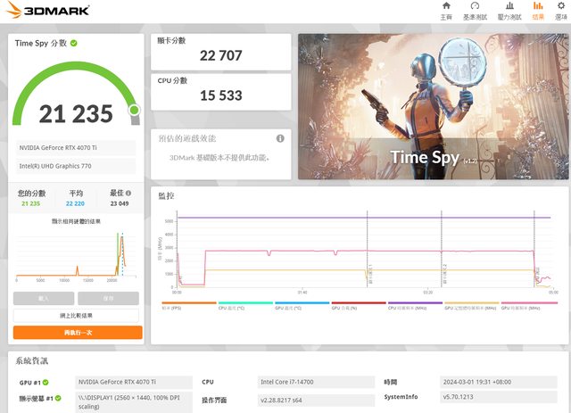
Task: Click green validation check beside Time Spy 分數
Action: pos(74,43)
